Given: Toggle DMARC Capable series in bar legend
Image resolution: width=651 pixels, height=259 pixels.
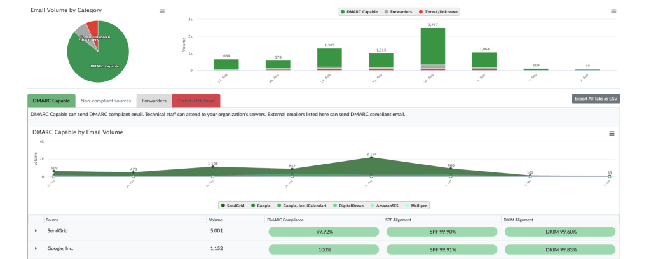Looking at the screenshot, I should click(359, 12).
